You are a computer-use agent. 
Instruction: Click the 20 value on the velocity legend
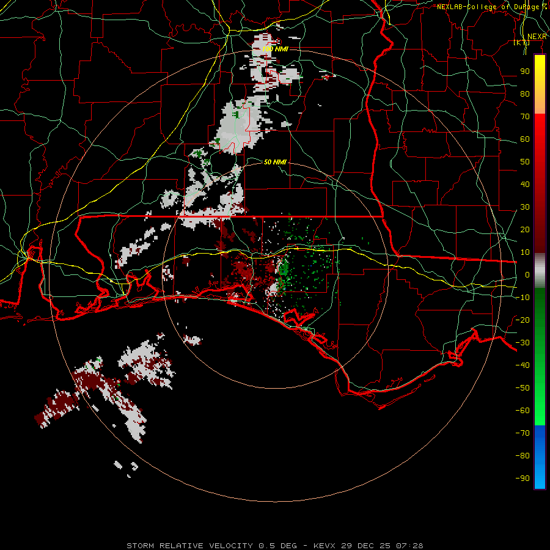pyautogui.click(x=525, y=230)
